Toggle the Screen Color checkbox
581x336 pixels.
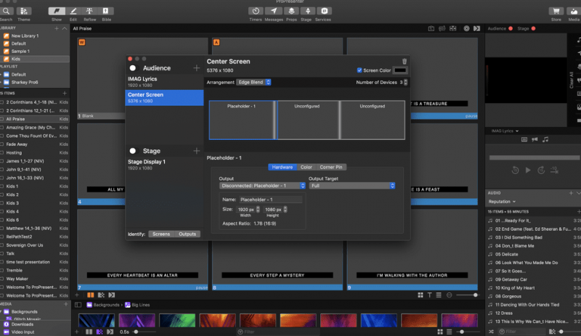(x=359, y=70)
